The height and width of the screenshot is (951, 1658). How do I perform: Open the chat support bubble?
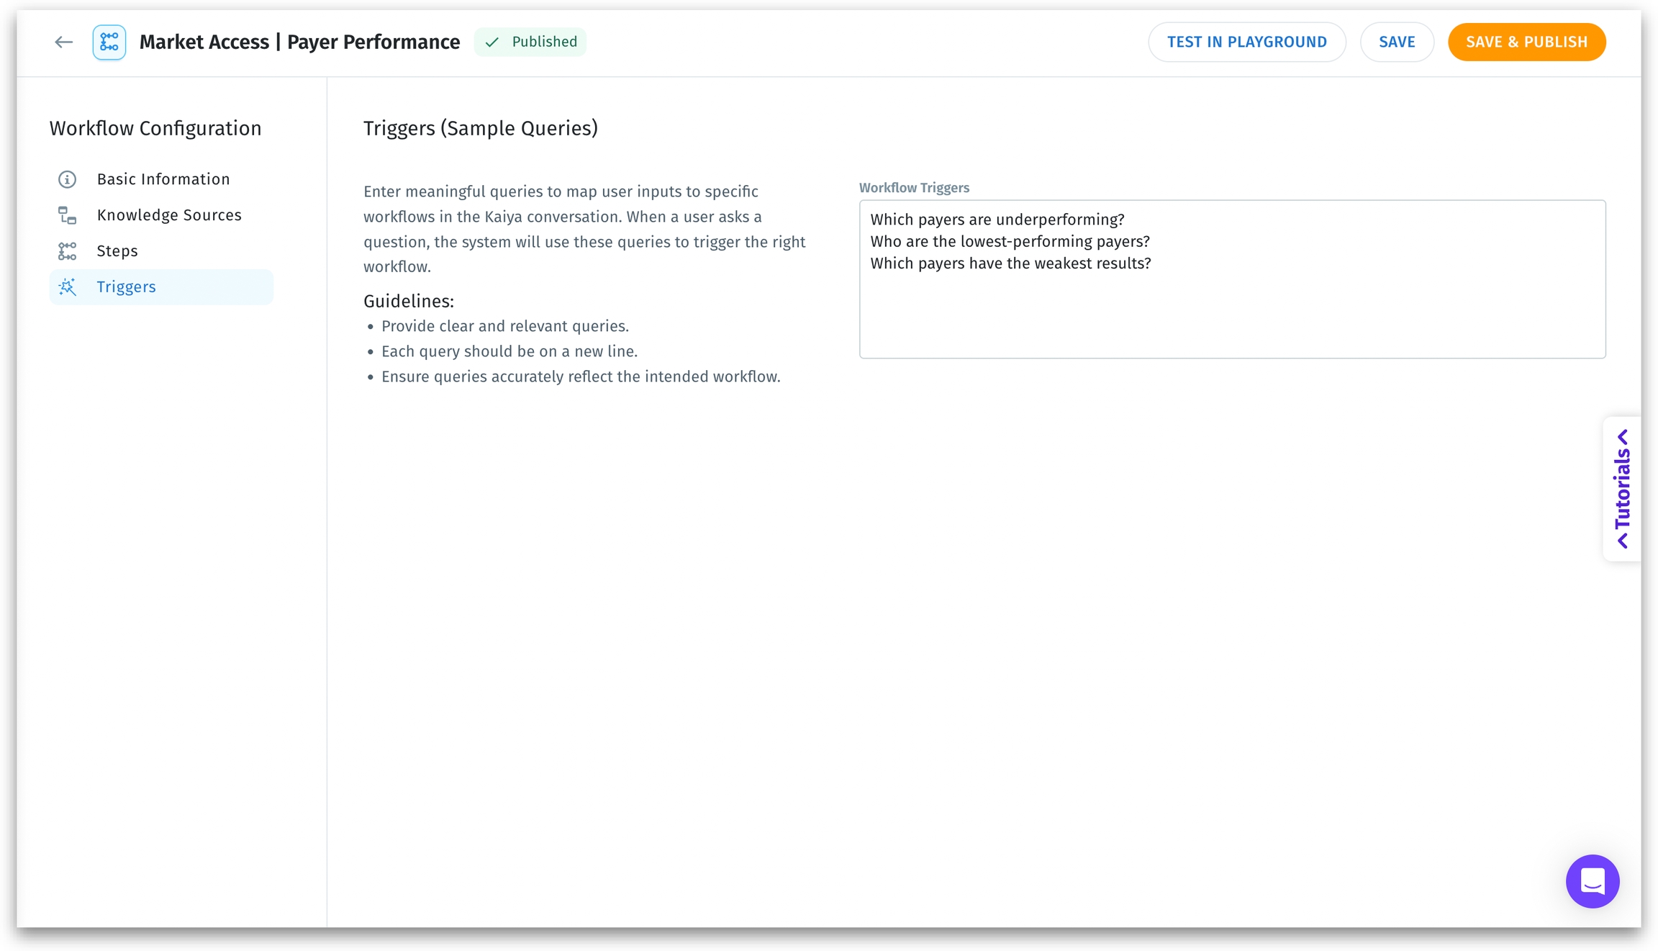click(x=1592, y=880)
